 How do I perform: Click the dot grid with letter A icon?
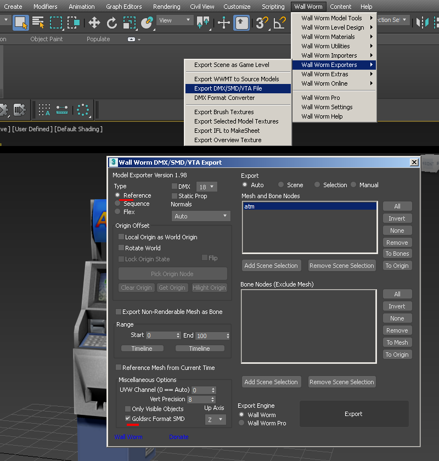[44, 110]
